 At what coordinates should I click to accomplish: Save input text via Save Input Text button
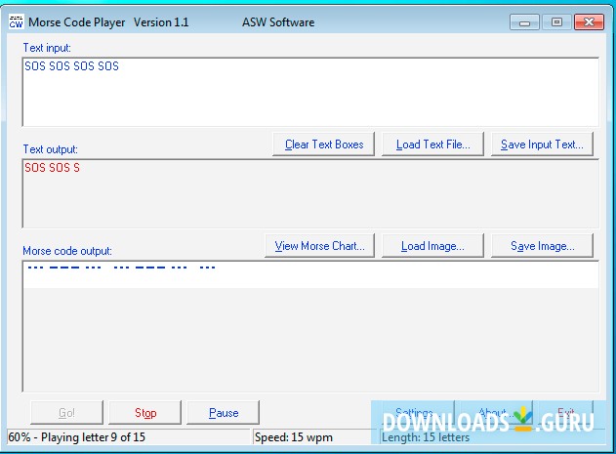(x=542, y=144)
